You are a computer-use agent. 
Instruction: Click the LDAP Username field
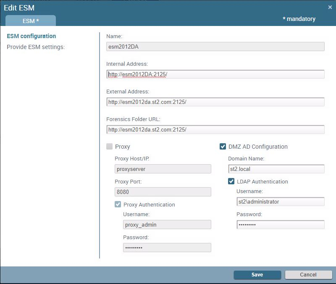(x=280, y=201)
